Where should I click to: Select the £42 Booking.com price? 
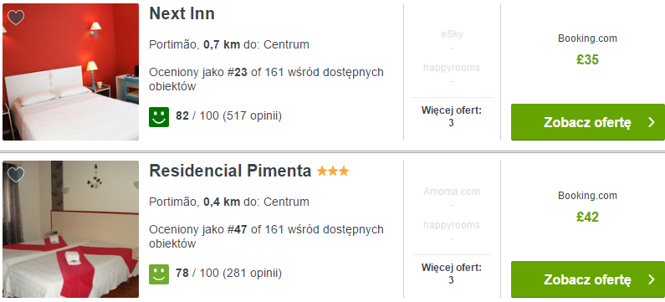click(x=587, y=218)
